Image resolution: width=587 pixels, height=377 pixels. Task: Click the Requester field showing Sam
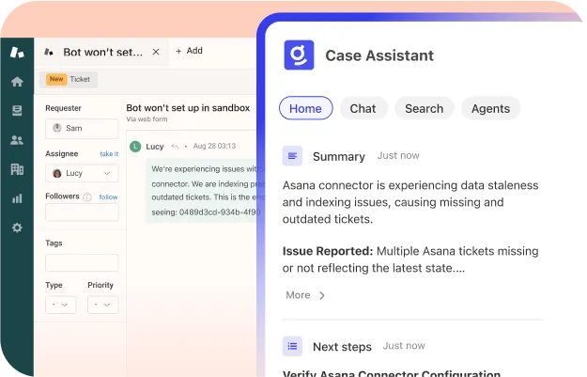[x=82, y=128]
